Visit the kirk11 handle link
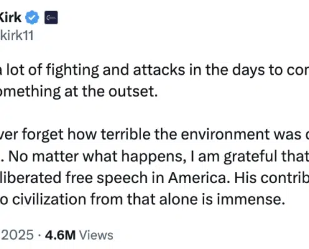 [x=17, y=35]
